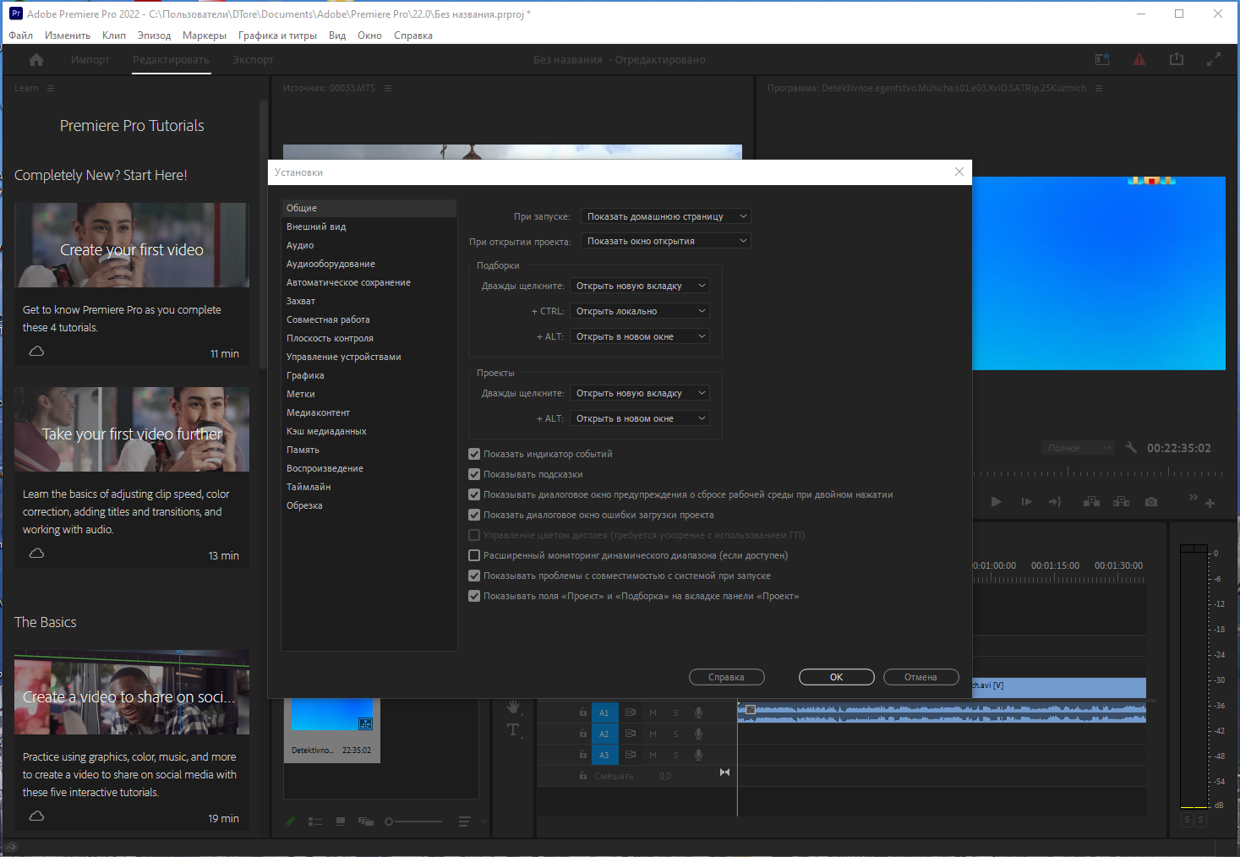Select the Hand tool
This screenshot has height=857, width=1240.
513,707
